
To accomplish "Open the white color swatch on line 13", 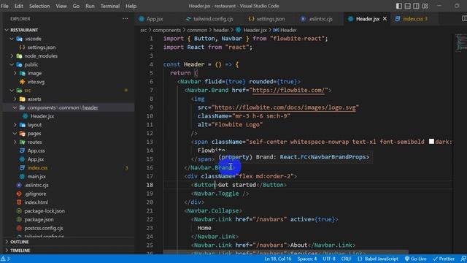I will coord(431,141).
